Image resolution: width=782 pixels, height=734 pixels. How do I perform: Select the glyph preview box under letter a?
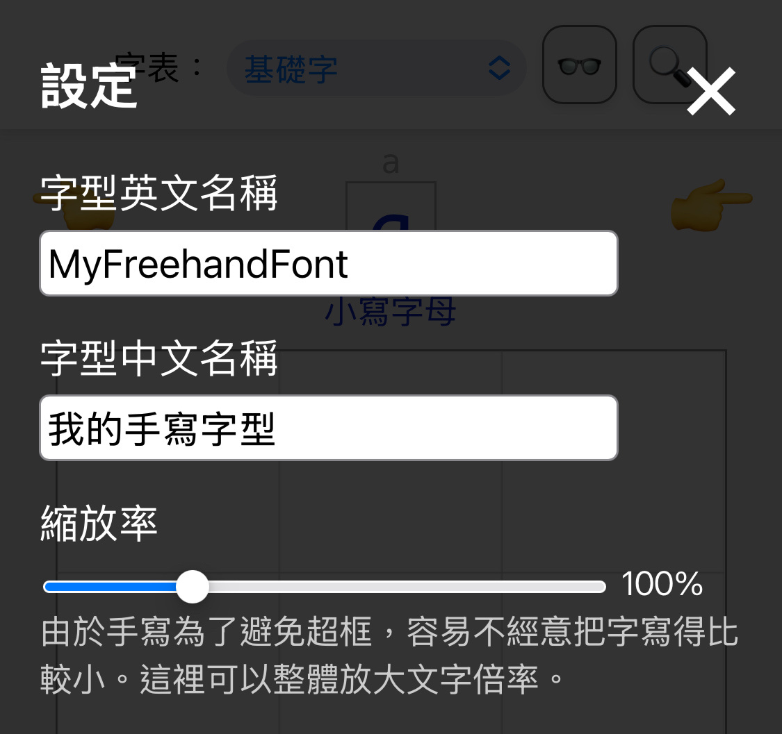[x=391, y=206]
